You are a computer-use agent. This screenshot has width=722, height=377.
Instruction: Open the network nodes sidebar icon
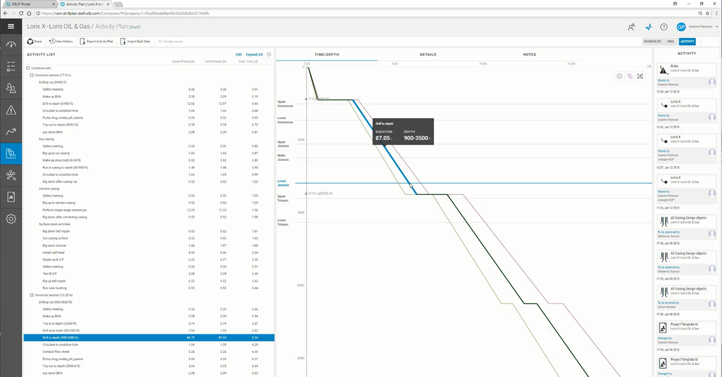pyautogui.click(x=11, y=175)
